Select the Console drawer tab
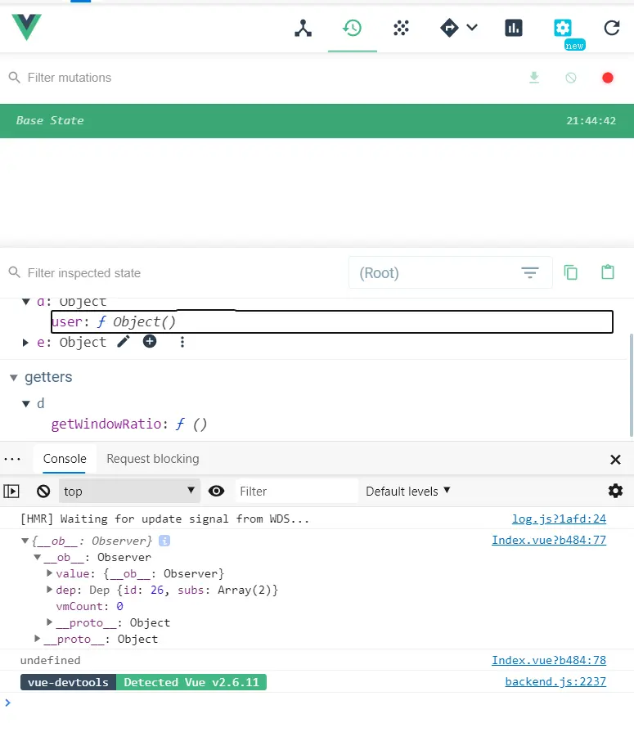This screenshot has height=732, width=634. tap(65, 459)
